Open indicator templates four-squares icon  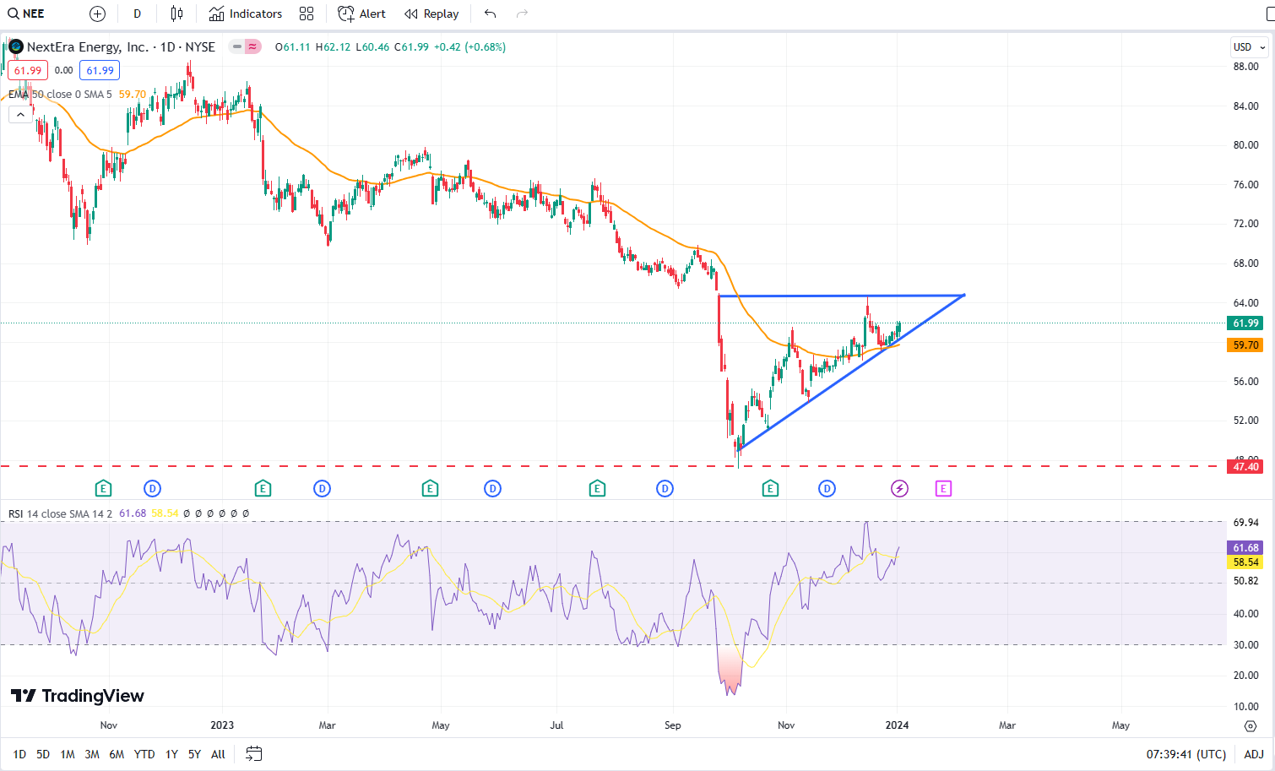(307, 14)
